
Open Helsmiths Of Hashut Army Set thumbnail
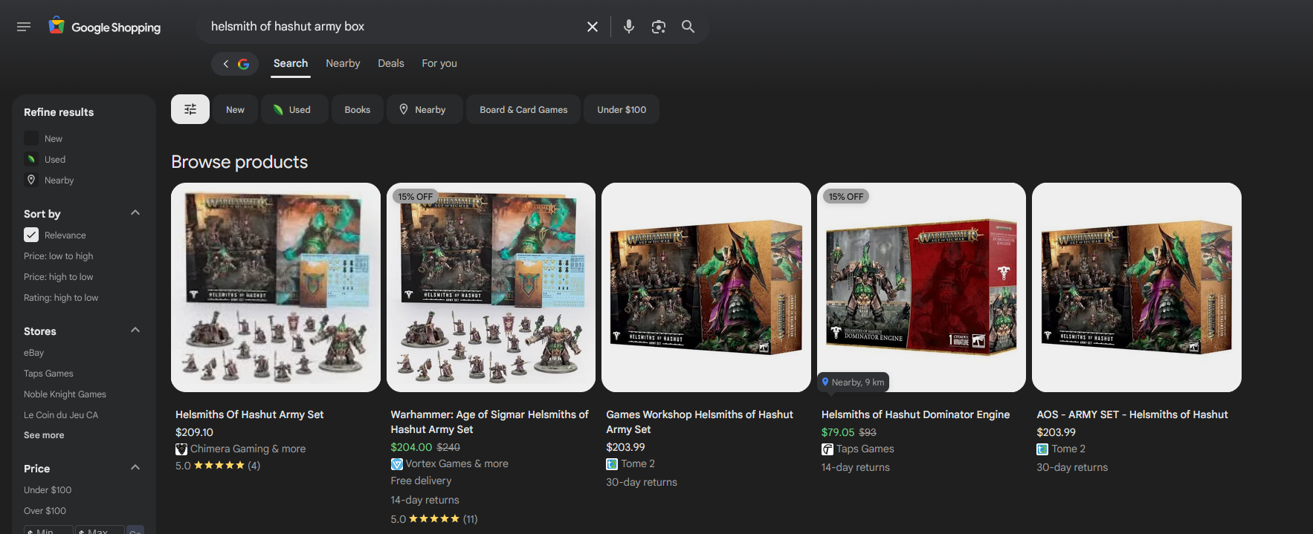(x=276, y=287)
